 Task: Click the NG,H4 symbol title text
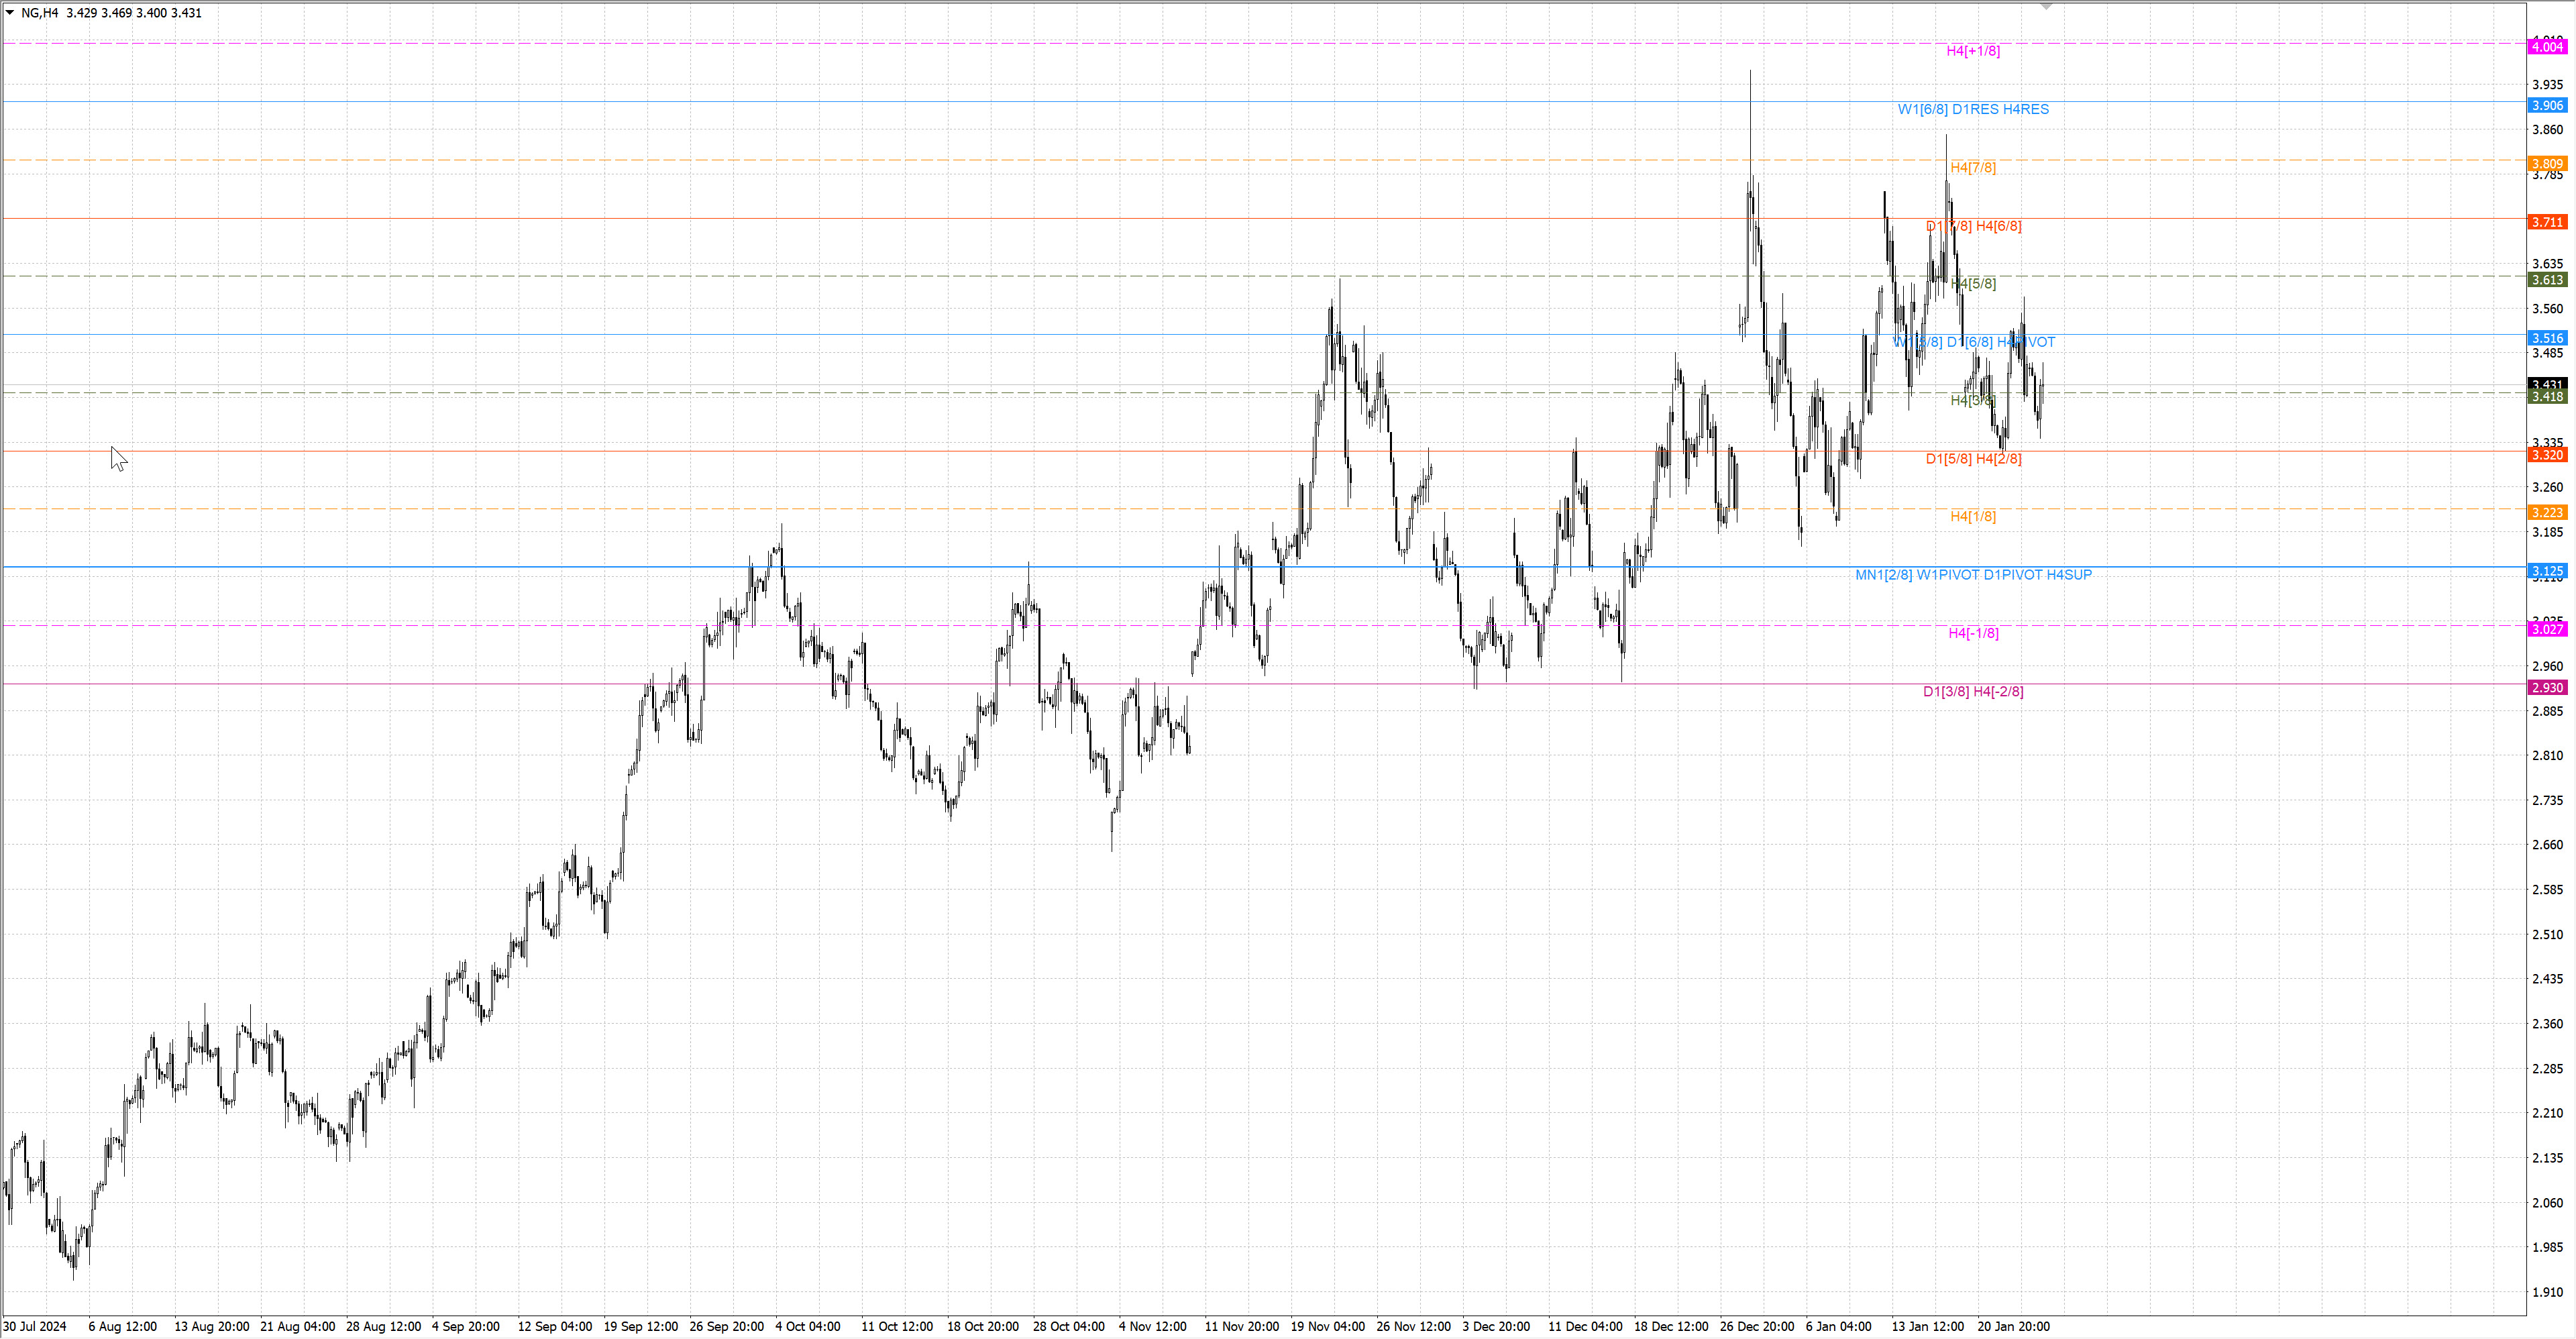pos(40,13)
